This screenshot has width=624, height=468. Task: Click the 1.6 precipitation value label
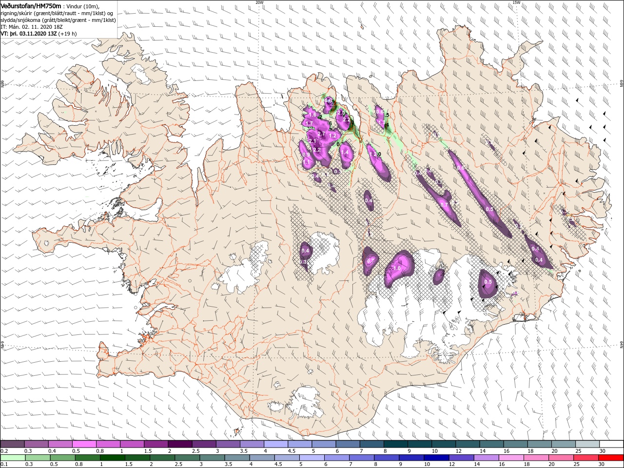coord(312,115)
